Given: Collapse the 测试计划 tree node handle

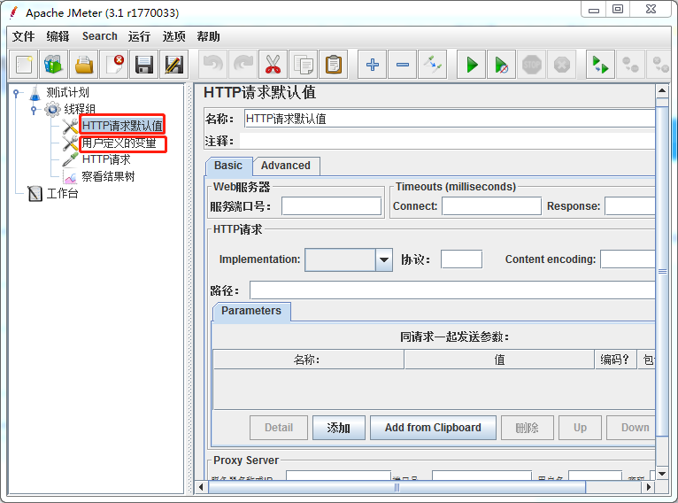Looking at the screenshot, I should pos(17,93).
